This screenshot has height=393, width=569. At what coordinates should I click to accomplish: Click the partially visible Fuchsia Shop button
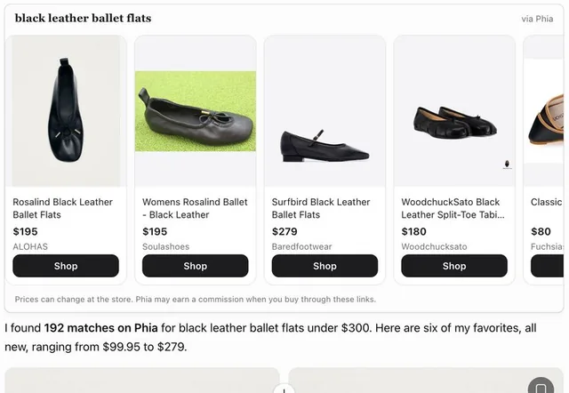pyautogui.click(x=548, y=266)
